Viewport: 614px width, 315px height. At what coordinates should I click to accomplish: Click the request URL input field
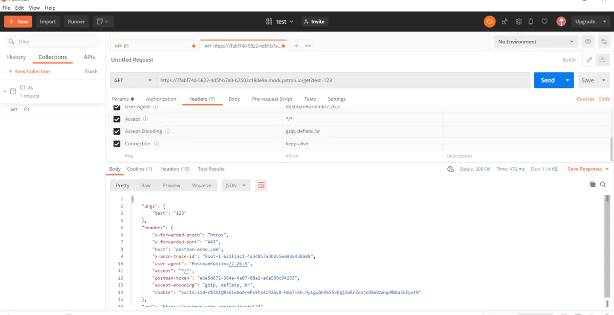(x=343, y=80)
